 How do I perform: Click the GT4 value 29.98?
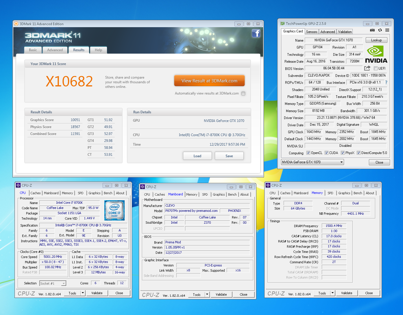click(108, 141)
